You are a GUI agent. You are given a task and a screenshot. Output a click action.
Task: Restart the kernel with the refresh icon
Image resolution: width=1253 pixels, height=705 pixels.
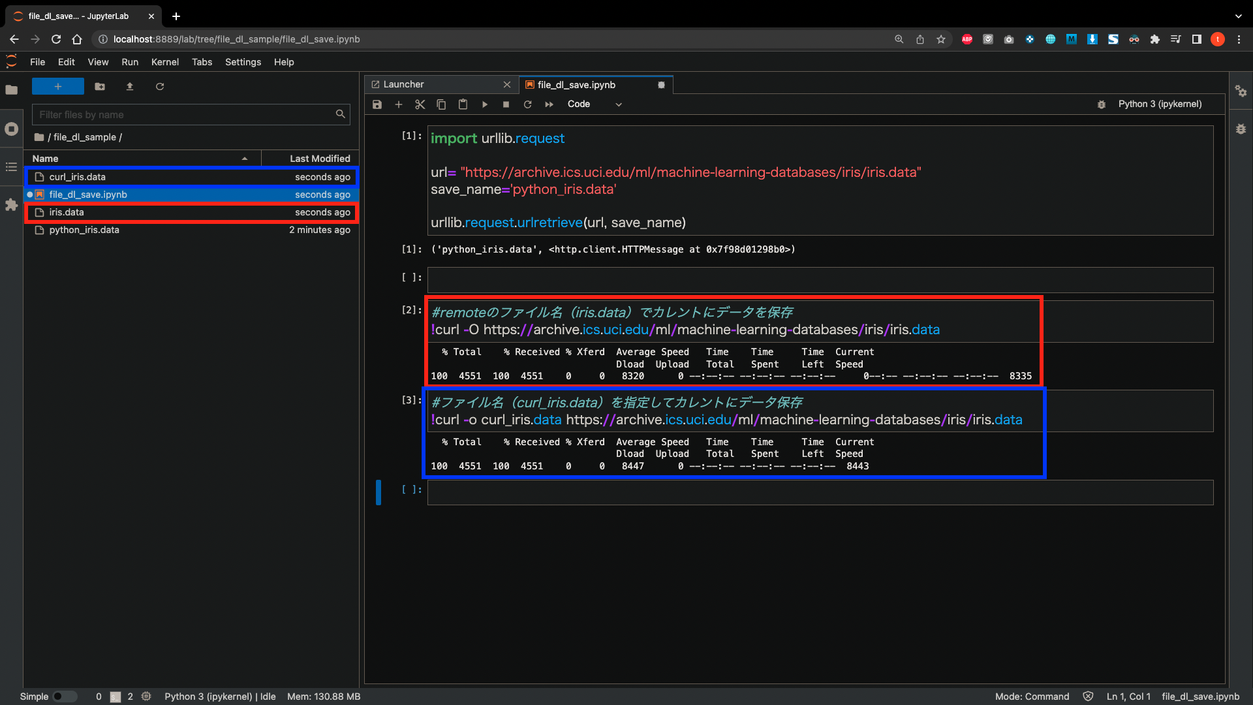coord(527,104)
